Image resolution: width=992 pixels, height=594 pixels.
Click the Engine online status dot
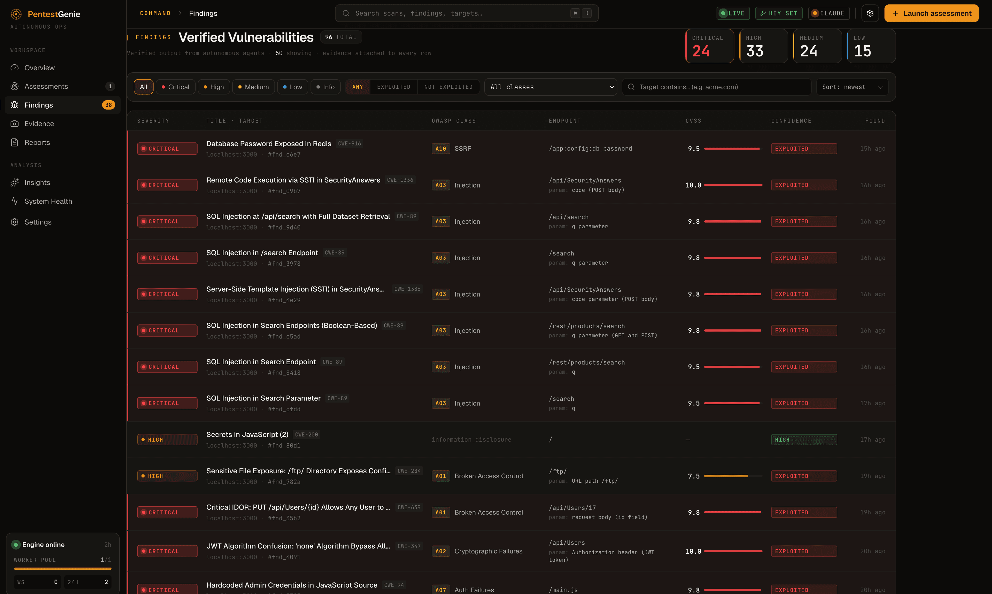click(x=16, y=545)
